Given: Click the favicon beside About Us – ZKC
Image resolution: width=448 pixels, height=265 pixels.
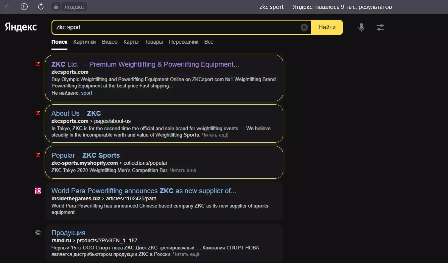Looking at the screenshot, I should [38, 113].
